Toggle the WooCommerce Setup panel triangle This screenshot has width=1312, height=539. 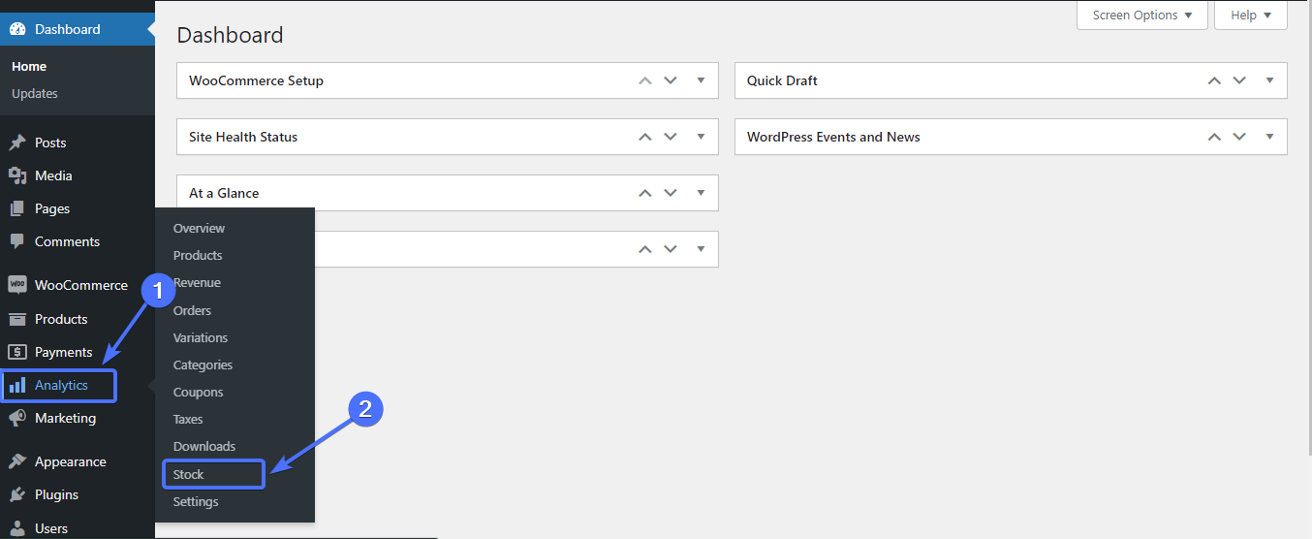tap(701, 80)
